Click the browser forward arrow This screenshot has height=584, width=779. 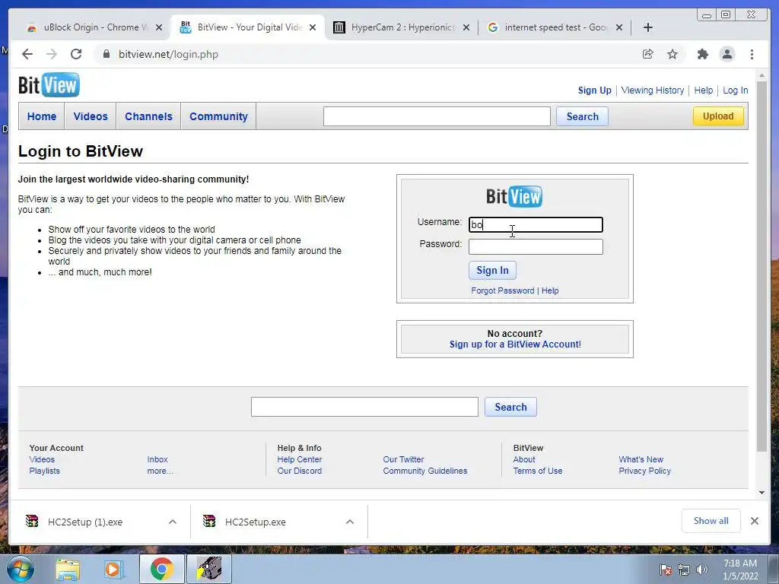pyautogui.click(x=52, y=54)
